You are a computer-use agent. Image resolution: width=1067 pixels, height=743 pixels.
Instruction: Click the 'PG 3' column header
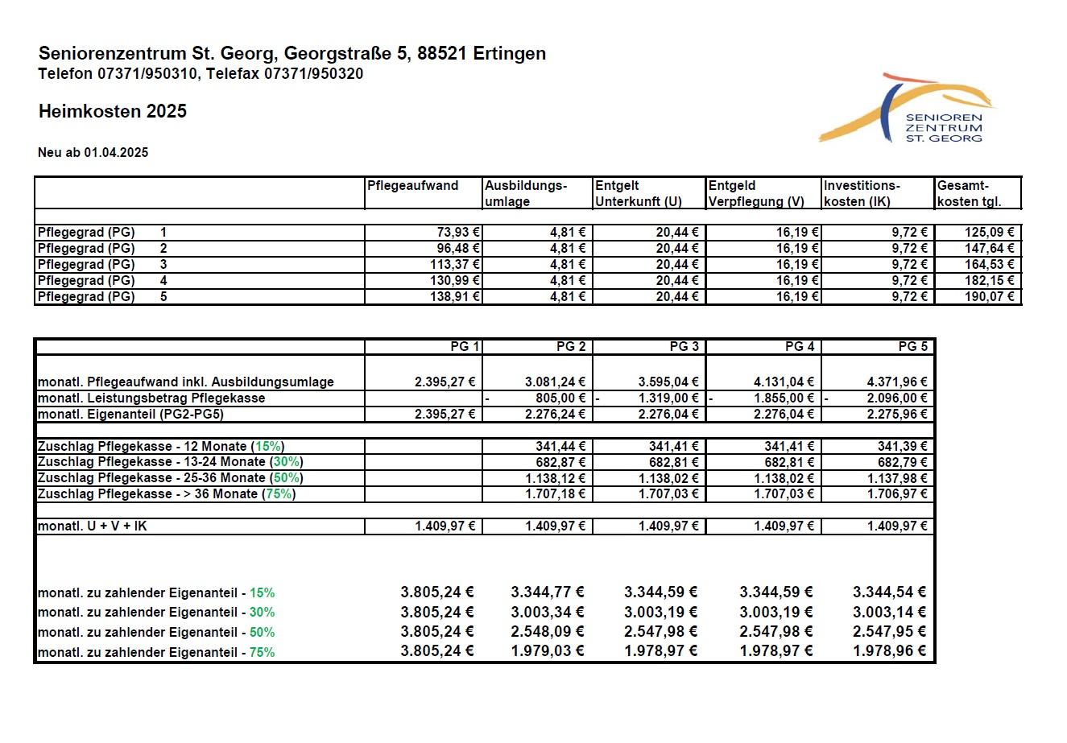(684, 347)
